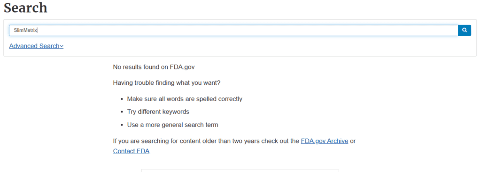Click the bordered box below Contact FDA
Screen dimensions: 481x172
pos(240,170)
